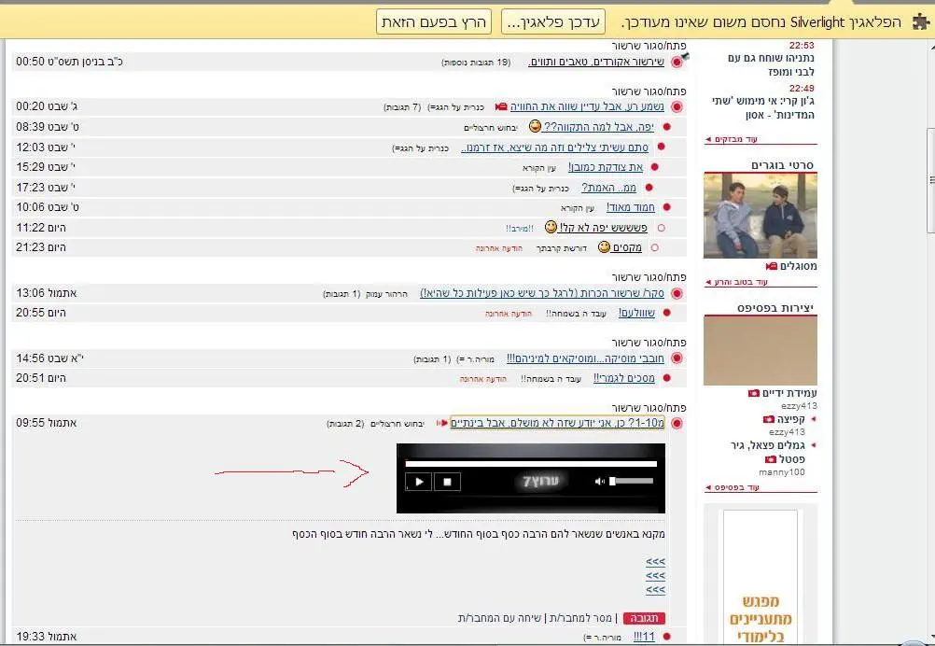Click the video camera icon beside נשמע רע
Viewport: 935px width, 646px height.
pyautogui.click(x=501, y=106)
